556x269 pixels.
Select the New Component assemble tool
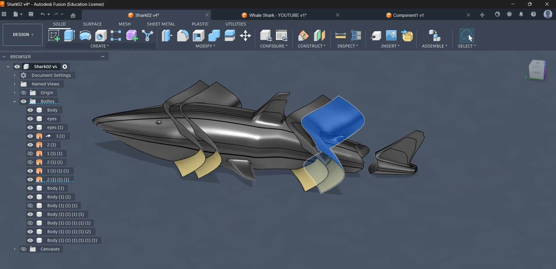tap(435, 36)
